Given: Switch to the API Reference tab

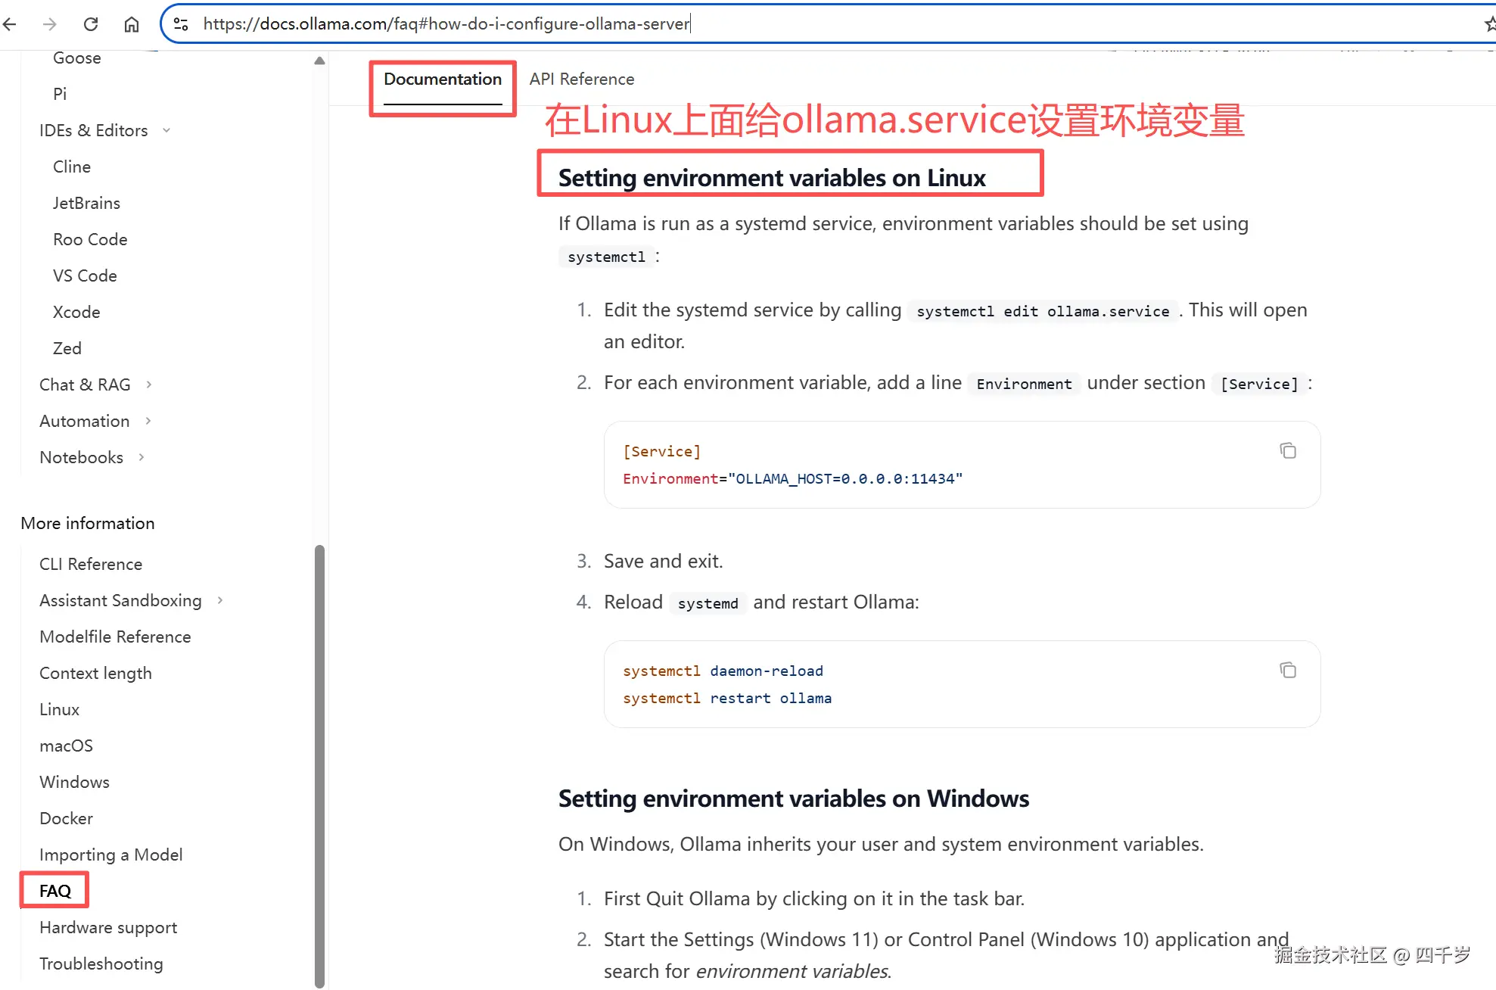Looking at the screenshot, I should (581, 79).
